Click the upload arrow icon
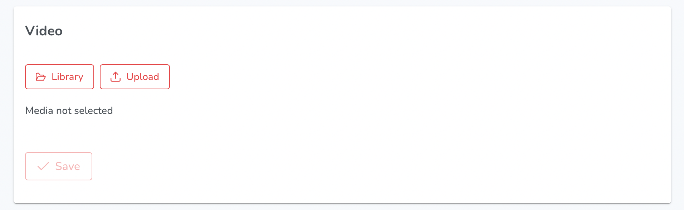The image size is (684, 210). (116, 77)
